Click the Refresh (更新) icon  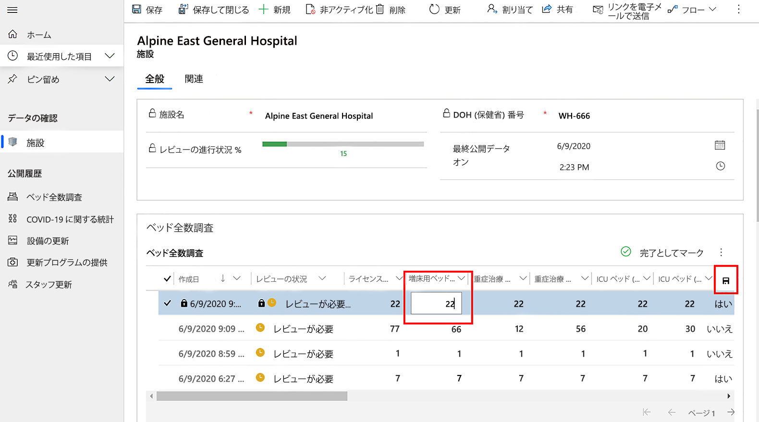(x=434, y=10)
